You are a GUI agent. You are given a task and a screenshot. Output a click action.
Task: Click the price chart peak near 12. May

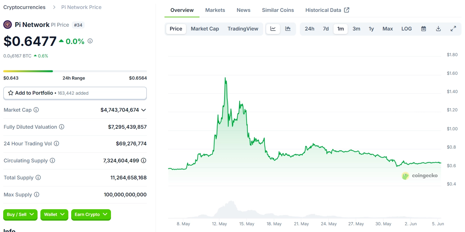tap(225, 78)
